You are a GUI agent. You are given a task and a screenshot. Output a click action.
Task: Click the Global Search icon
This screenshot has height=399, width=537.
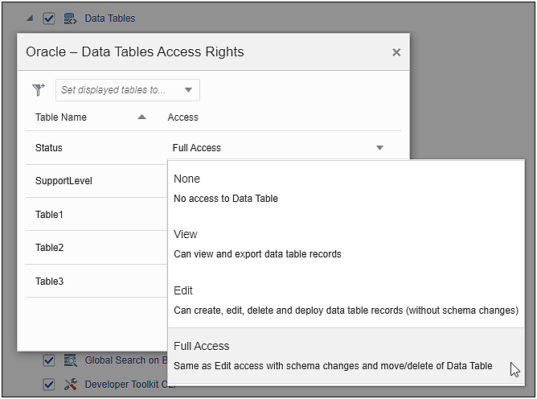coord(70,360)
